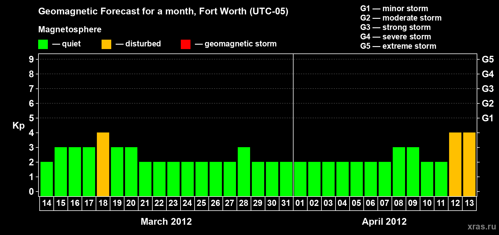
Task: Click the 'G4 — severe storm' legend line
Action: [395, 37]
